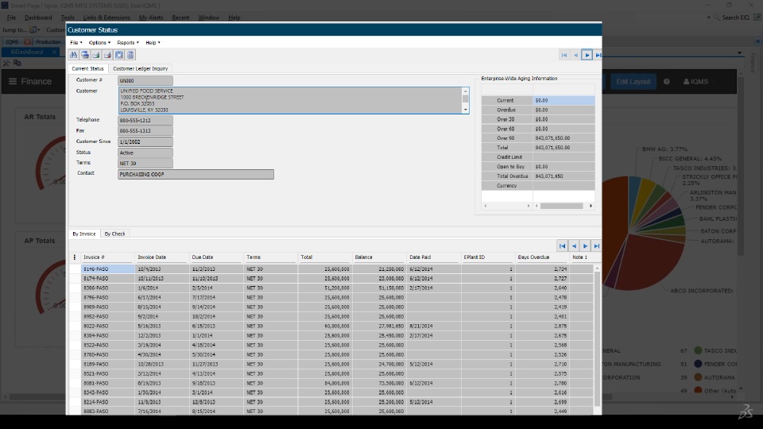Click the aging grid horizontal scrollbar thumb
This screenshot has height=429, width=763.
(x=561, y=207)
